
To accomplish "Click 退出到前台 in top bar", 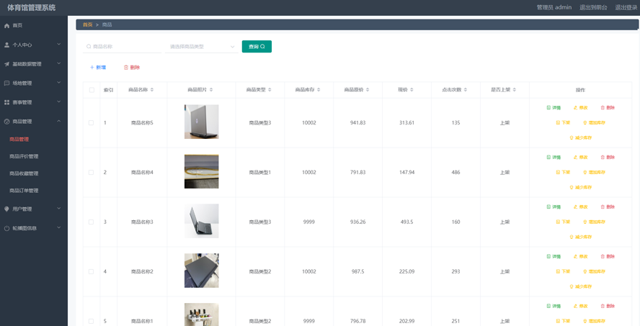I will click(x=593, y=7).
